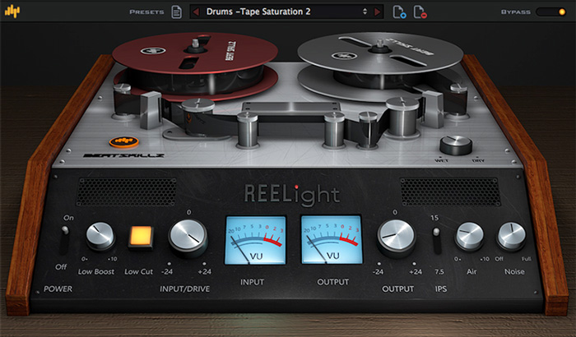Image resolution: width=576 pixels, height=337 pixels.
Task: Click the Input/Drive knob
Action: click(x=188, y=237)
